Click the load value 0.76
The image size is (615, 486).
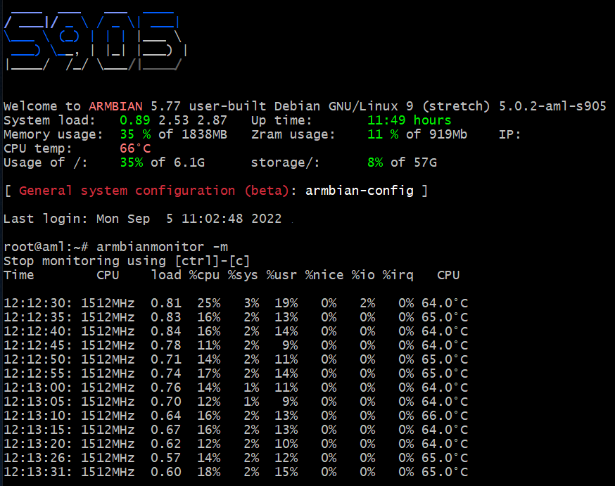[166, 388]
